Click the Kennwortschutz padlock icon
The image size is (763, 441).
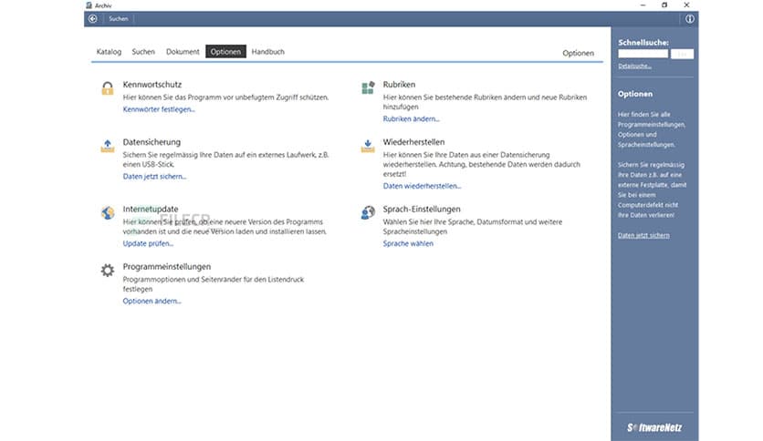pos(108,87)
